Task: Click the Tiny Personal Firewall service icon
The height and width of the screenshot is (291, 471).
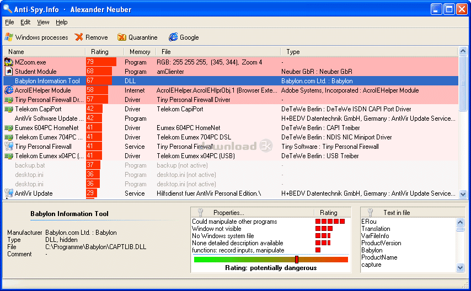Action: [x=8, y=147]
